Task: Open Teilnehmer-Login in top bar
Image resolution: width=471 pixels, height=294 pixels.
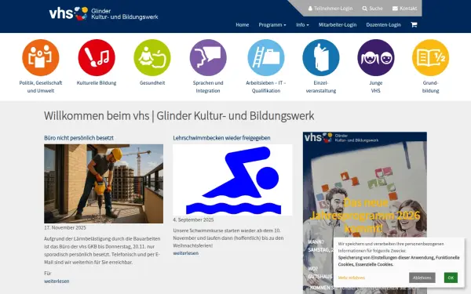Action: tap(330, 9)
